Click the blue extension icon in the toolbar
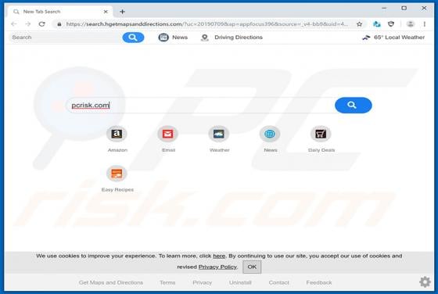438x294 pixels. 376,24
